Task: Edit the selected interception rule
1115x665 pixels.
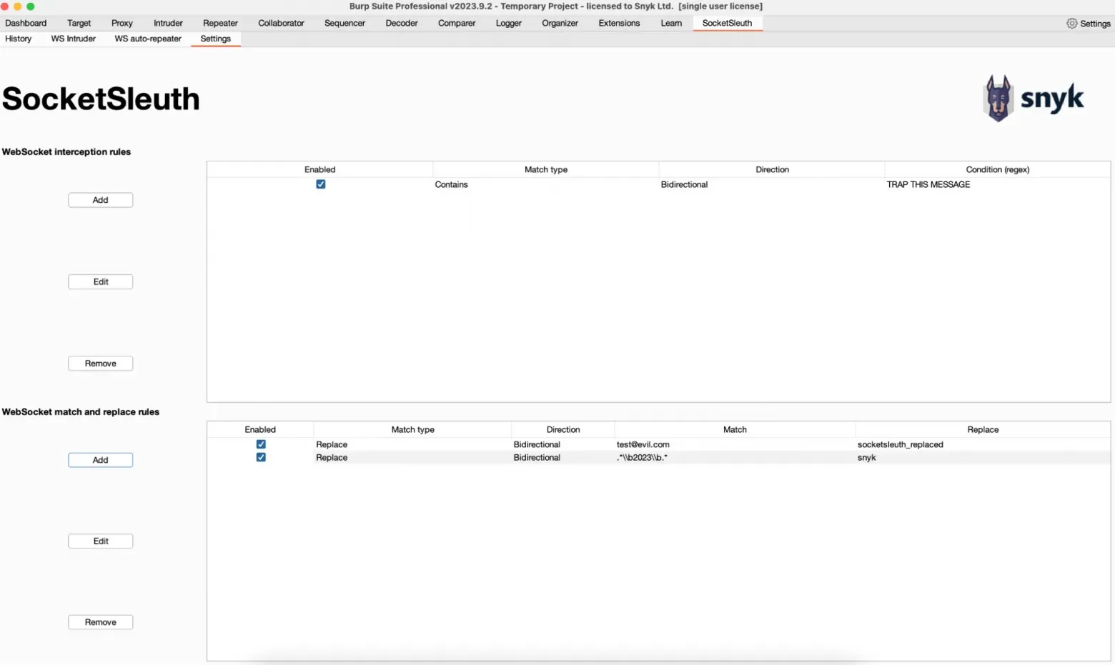Action: pos(101,281)
